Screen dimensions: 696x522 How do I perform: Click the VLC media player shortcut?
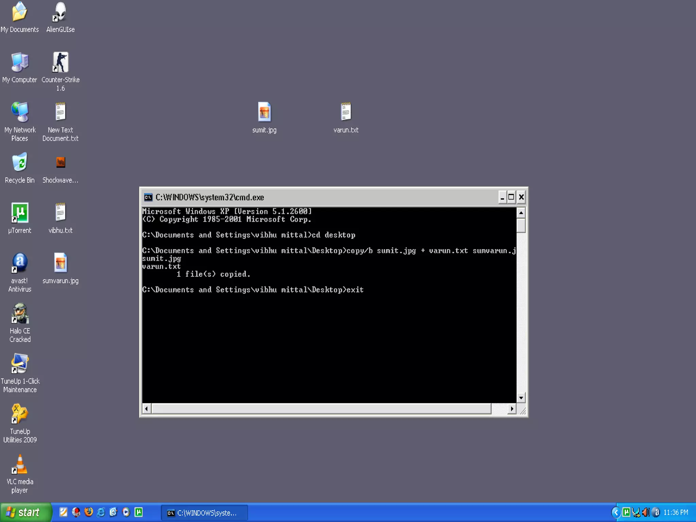pyautogui.click(x=20, y=465)
